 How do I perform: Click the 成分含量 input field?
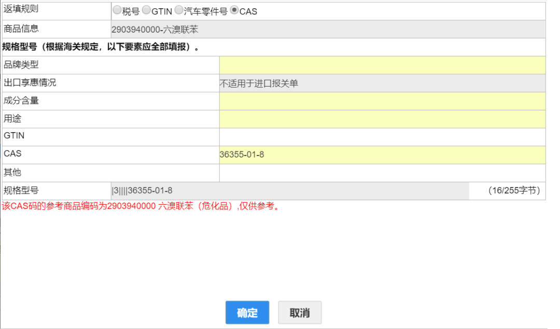tap(383, 102)
